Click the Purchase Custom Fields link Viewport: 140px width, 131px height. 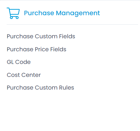[x=41, y=36]
